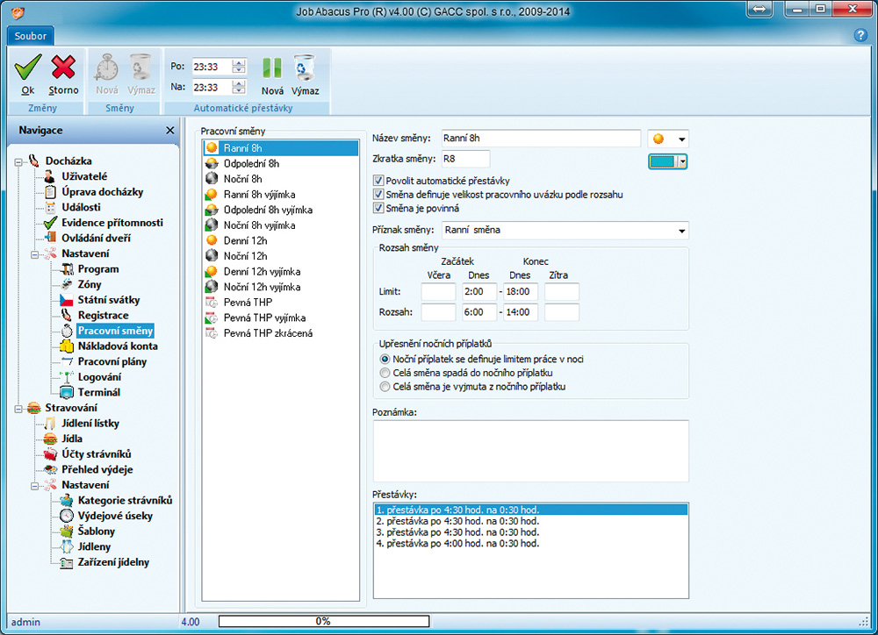
Task: Click the 0% progress bar
Action: pyautogui.click(x=324, y=622)
